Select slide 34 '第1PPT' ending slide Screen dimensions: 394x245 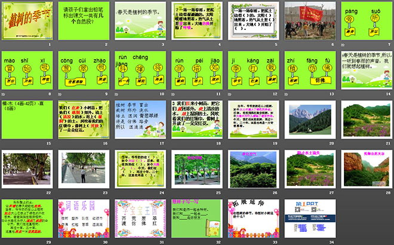pos(310,219)
